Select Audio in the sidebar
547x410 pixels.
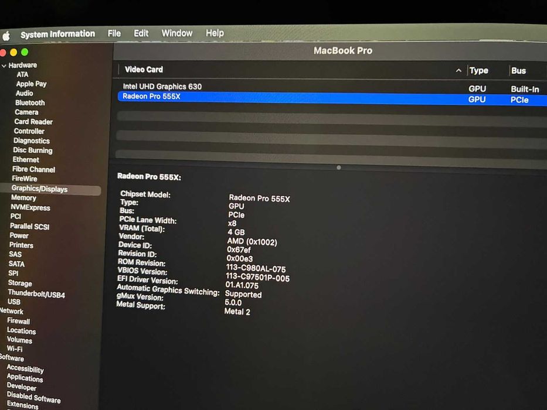tap(24, 94)
